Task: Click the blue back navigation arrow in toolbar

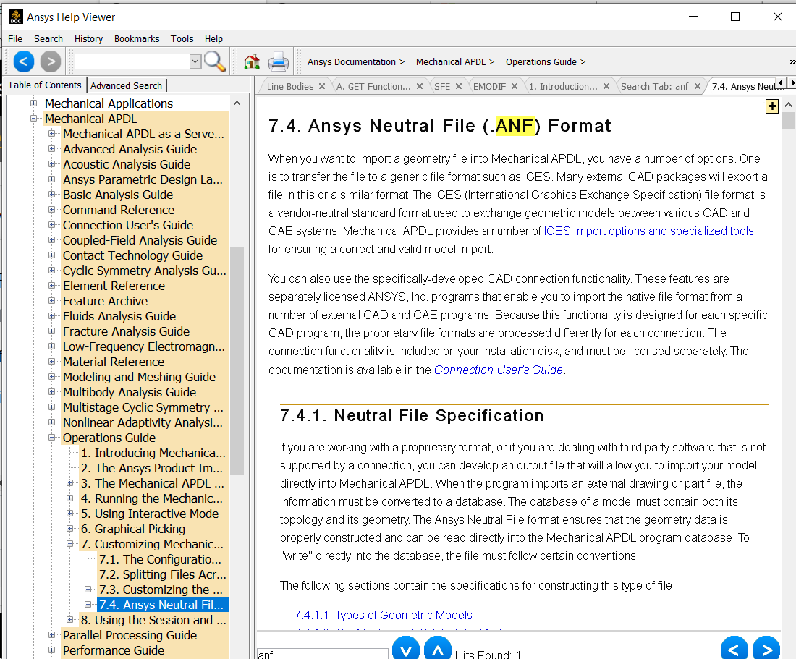Action: [x=24, y=61]
